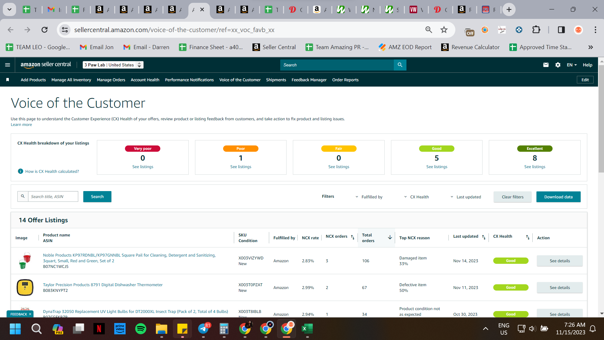Expand the CX Health filter

click(417, 197)
